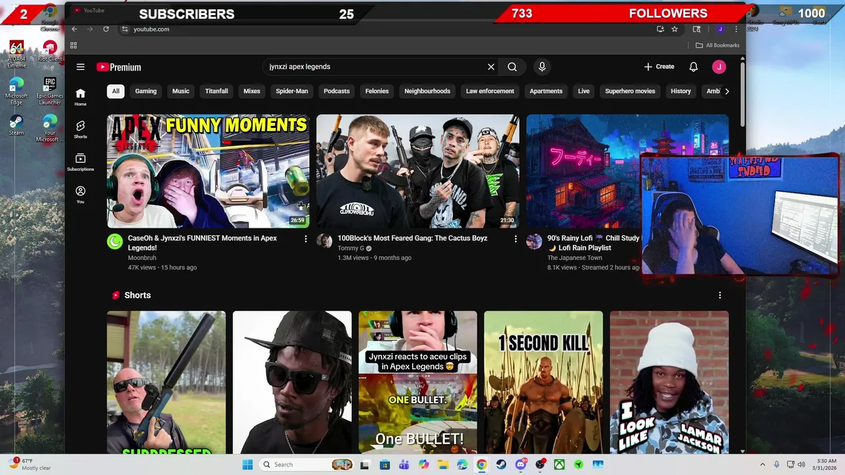
Task: Start voice search with the microphone
Action: pos(542,67)
